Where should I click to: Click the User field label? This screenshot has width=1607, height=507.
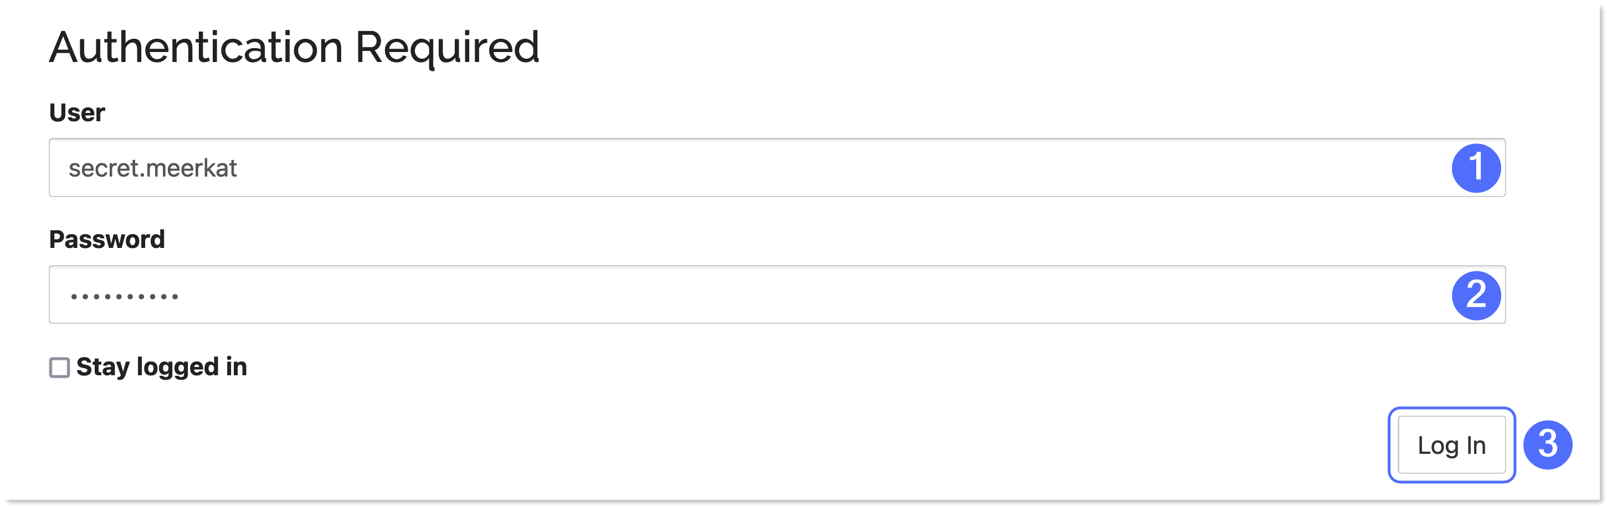coord(77,113)
